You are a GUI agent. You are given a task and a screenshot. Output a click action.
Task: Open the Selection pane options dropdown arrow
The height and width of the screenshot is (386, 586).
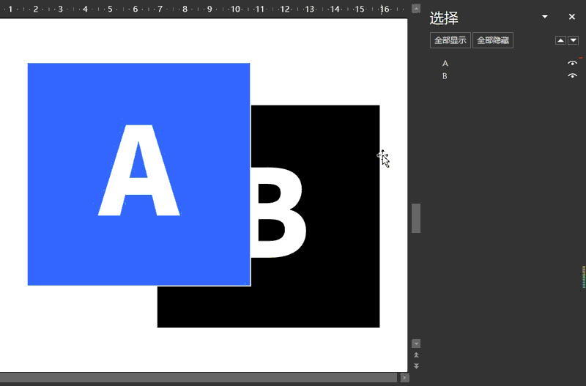pos(545,16)
